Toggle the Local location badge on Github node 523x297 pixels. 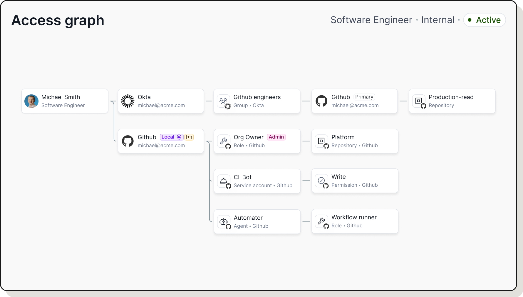coord(171,137)
